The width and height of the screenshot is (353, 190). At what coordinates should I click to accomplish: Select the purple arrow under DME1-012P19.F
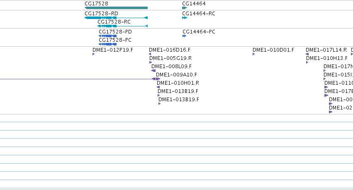94,54
